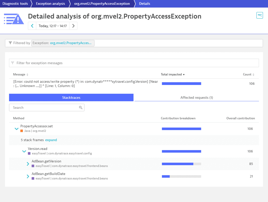Expand the 5 stack frames link
The width and height of the screenshot is (268, 202).
(x=51, y=140)
